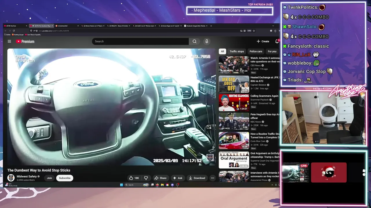Screen dimensions: 371x208
Task: Open the Routine Traffic Stop Code Blue Cam thumbnail
Action: (234, 141)
